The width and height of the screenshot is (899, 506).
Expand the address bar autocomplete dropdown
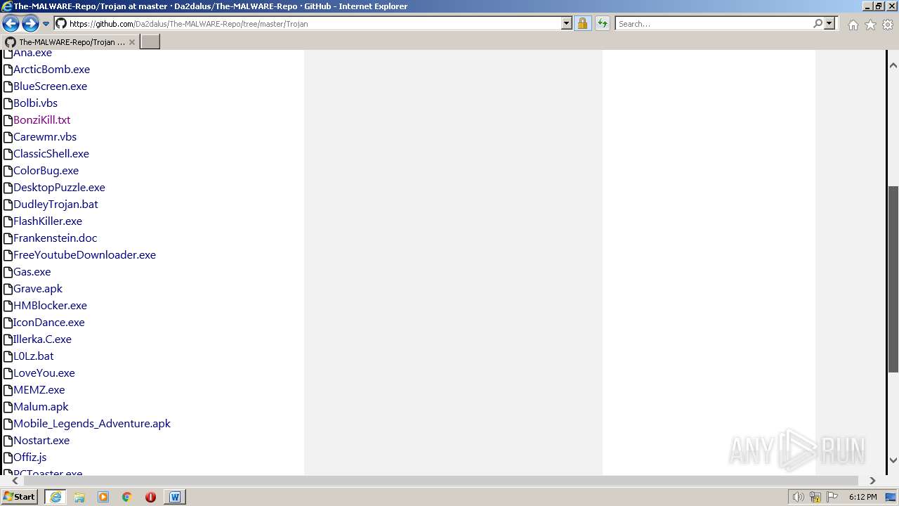click(567, 23)
